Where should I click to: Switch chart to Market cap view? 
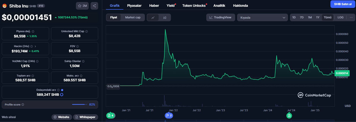click(x=133, y=18)
